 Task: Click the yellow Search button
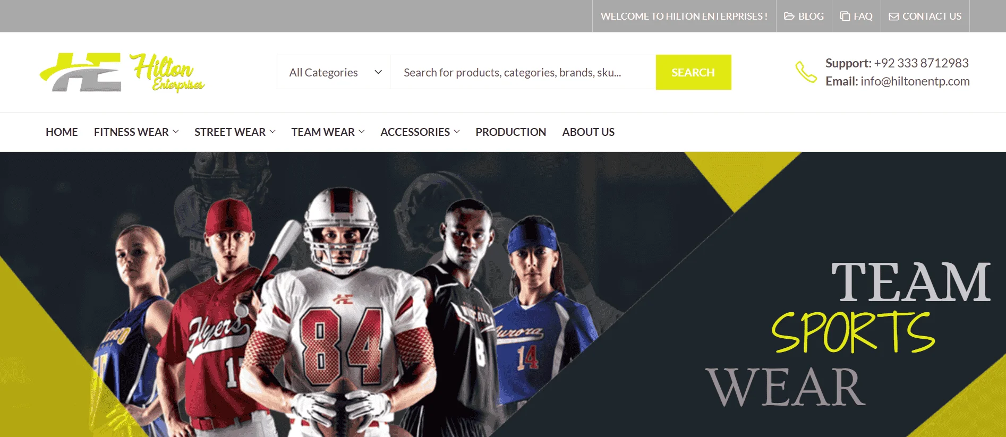tap(693, 72)
